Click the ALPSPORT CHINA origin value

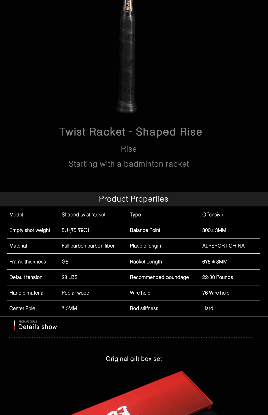tap(223, 246)
